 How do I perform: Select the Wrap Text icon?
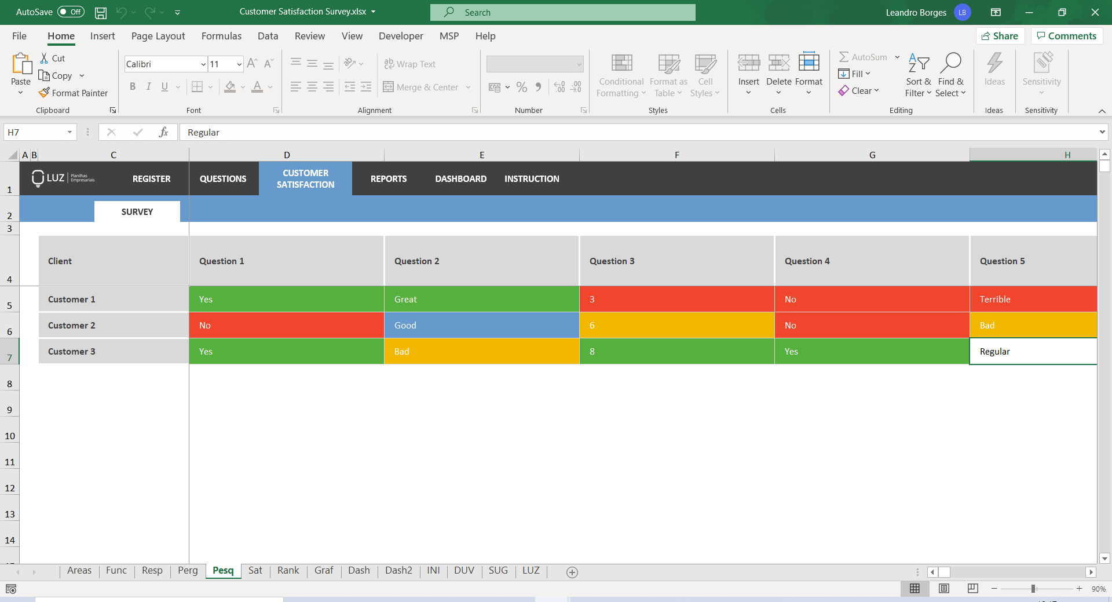[388, 64]
